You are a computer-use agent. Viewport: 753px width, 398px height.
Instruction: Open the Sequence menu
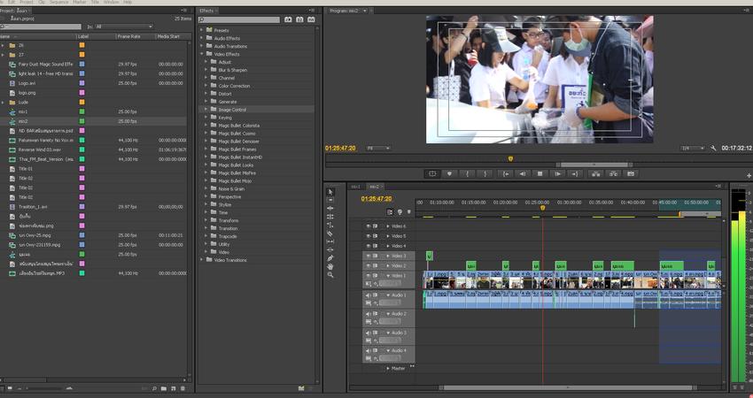click(x=58, y=3)
